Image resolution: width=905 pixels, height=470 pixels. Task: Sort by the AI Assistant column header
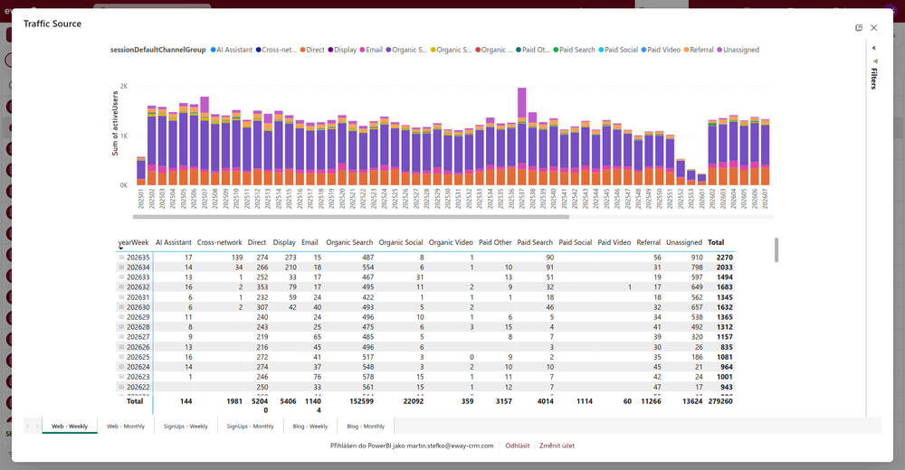coord(173,242)
